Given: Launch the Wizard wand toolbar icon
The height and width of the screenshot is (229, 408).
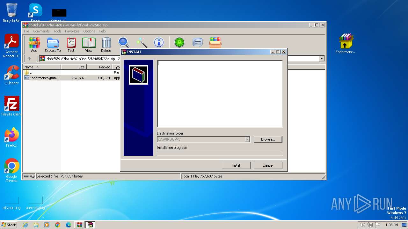Looking at the screenshot, I should tap(141, 42).
